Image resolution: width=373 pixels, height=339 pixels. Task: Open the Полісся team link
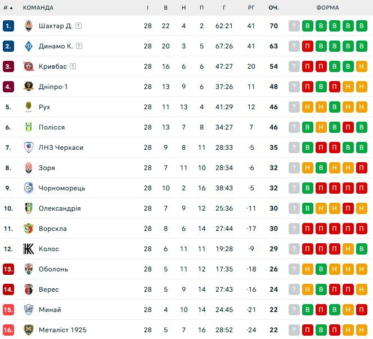point(52,127)
